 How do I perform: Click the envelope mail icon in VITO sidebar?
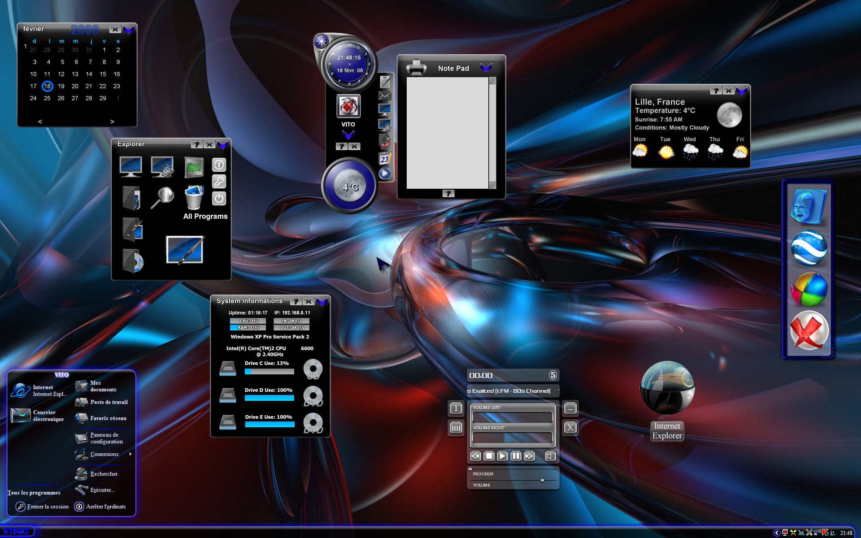(x=385, y=95)
